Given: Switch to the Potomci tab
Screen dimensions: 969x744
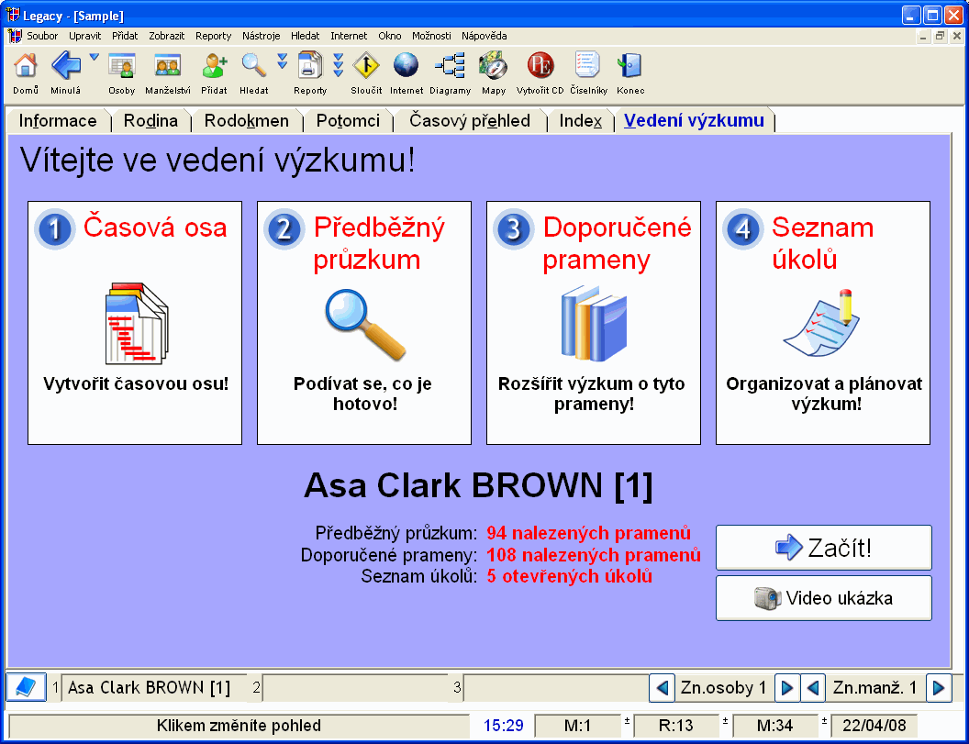Looking at the screenshot, I should point(348,120).
